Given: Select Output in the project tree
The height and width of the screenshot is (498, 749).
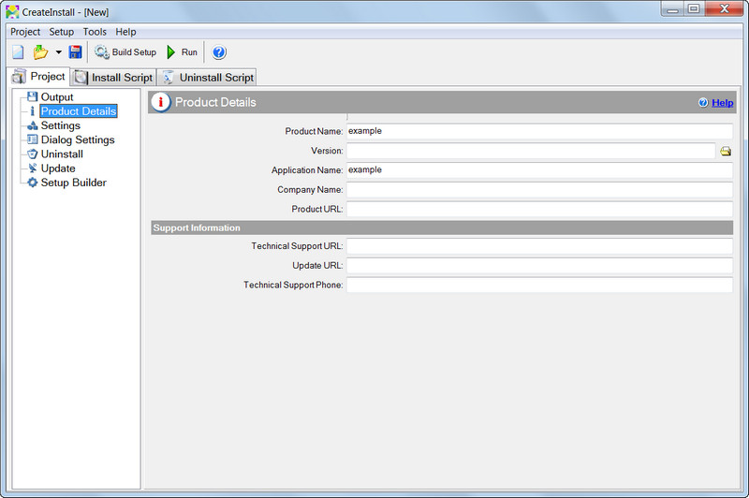Looking at the screenshot, I should [x=57, y=97].
